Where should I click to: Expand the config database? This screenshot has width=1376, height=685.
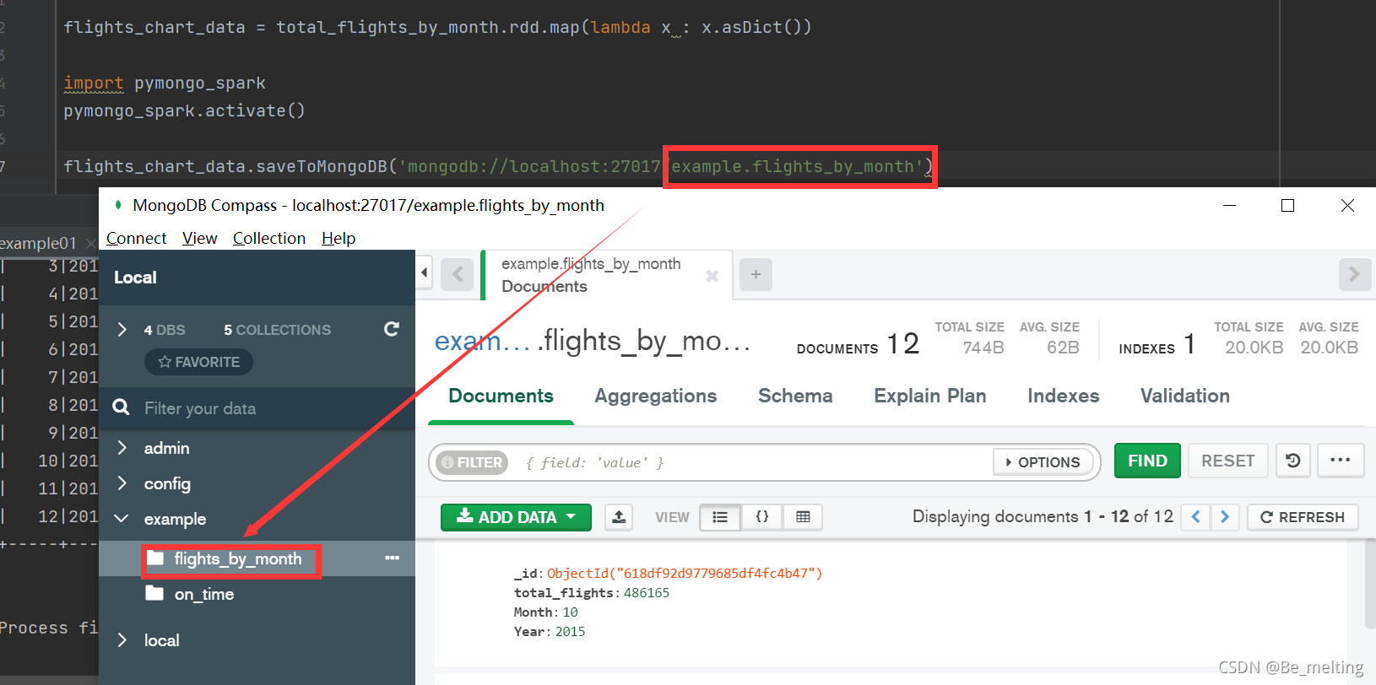(x=122, y=483)
